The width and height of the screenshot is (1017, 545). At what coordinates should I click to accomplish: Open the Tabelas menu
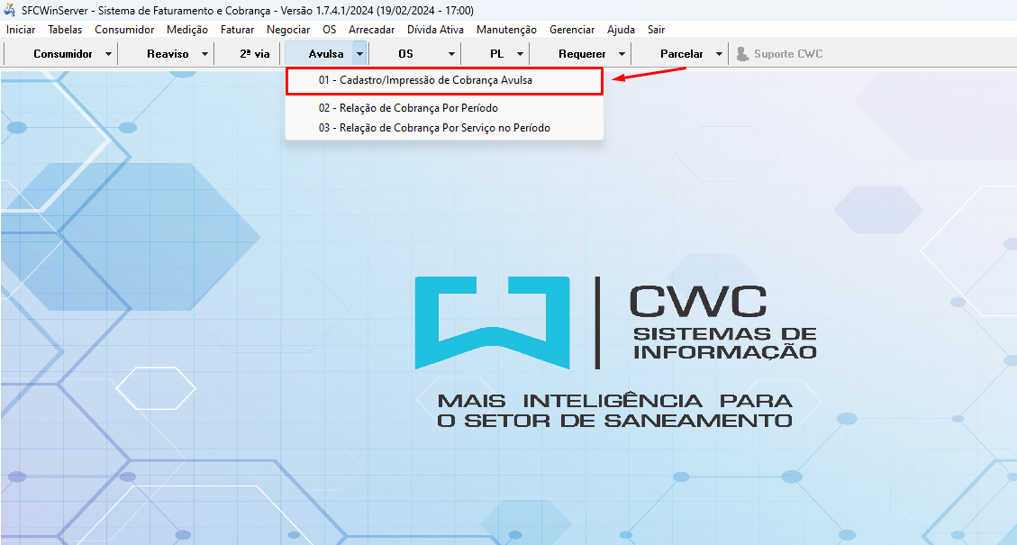click(65, 30)
